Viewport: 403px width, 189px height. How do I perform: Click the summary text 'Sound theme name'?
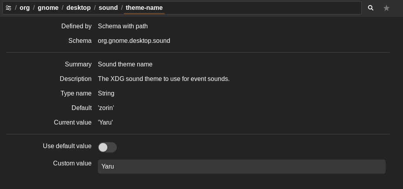(x=125, y=64)
